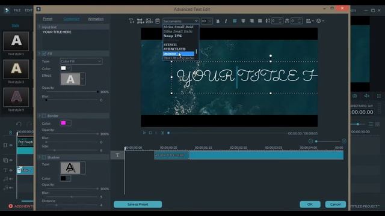Image resolution: width=385 pixels, height=216 pixels.
Task: Switch to the Customize tab
Action: [x=72, y=19]
